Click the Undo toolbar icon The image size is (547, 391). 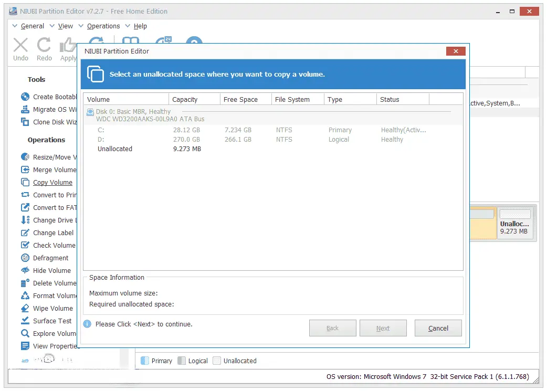pos(20,45)
